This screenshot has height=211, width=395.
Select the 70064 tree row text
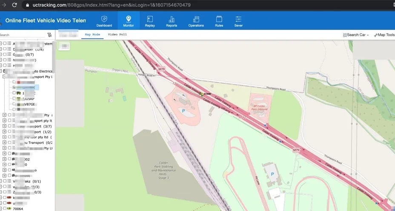[x=18, y=209]
